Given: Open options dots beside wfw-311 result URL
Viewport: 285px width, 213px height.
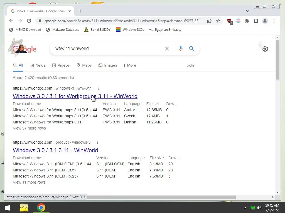Looking at the screenshot, I should point(99,88).
